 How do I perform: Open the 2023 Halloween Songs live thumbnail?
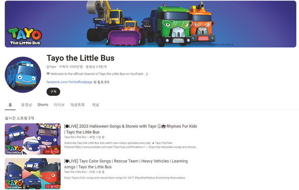click(x=33, y=139)
